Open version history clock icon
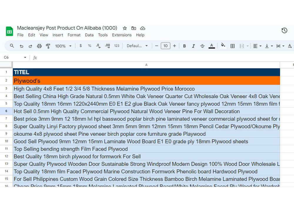The image size is (294, 220). [x=284, y=31]
